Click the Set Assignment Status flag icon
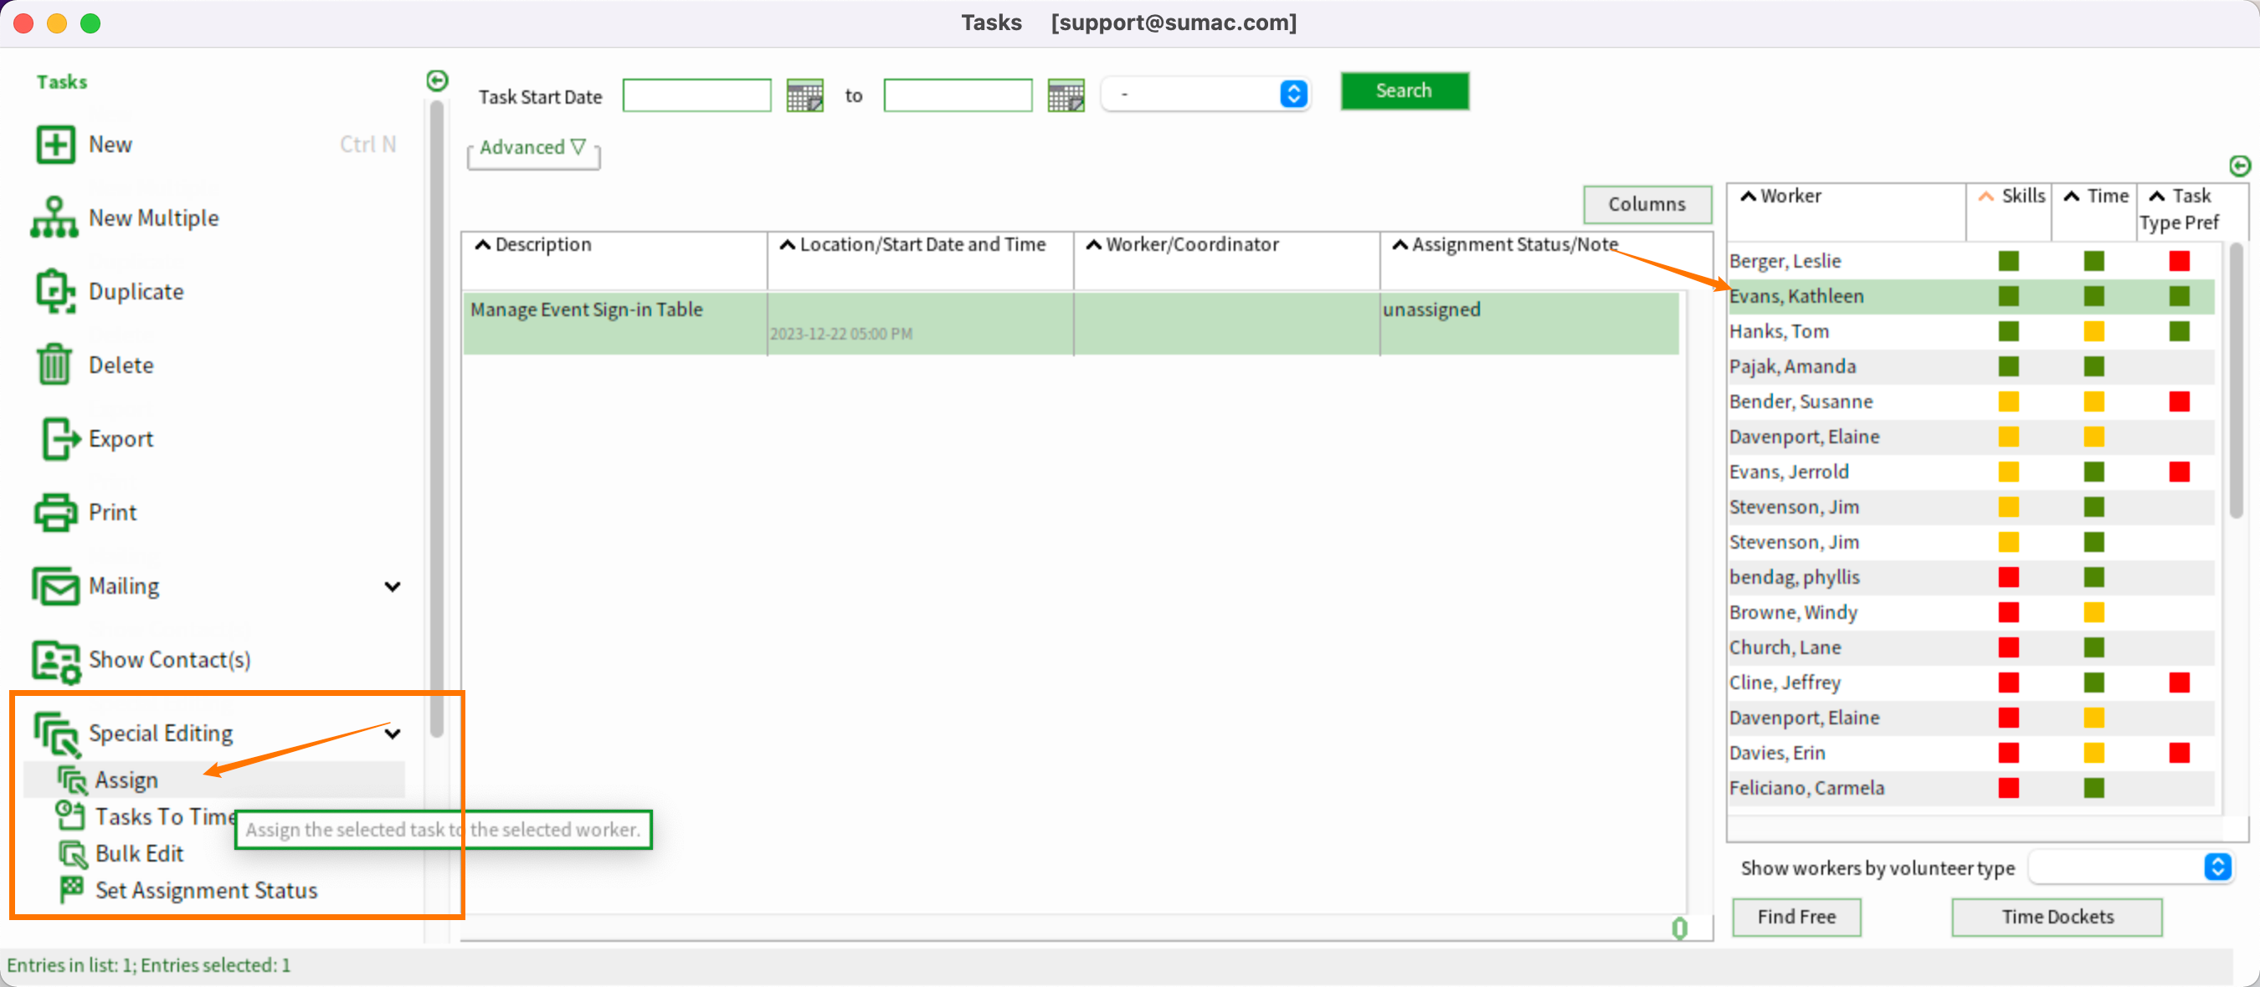Viewport: 2260px width, 987px height. point(72,890)
